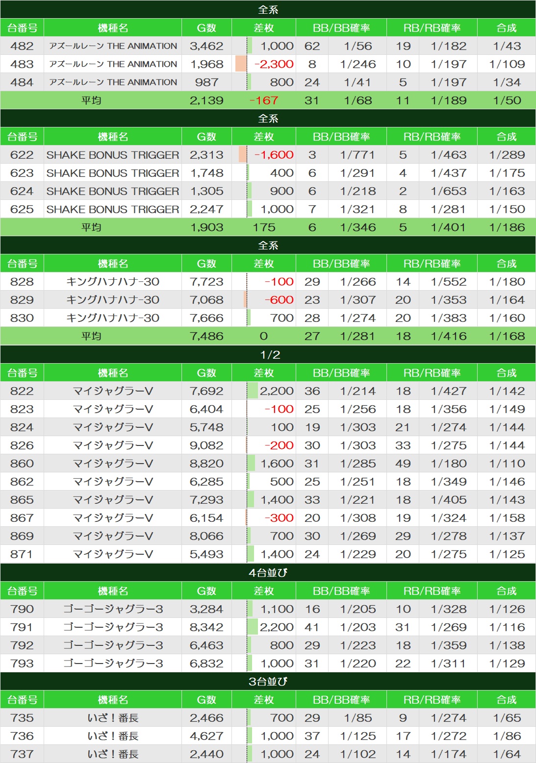
Task: Select RB probability 1/311
Action: click(449, 664)
